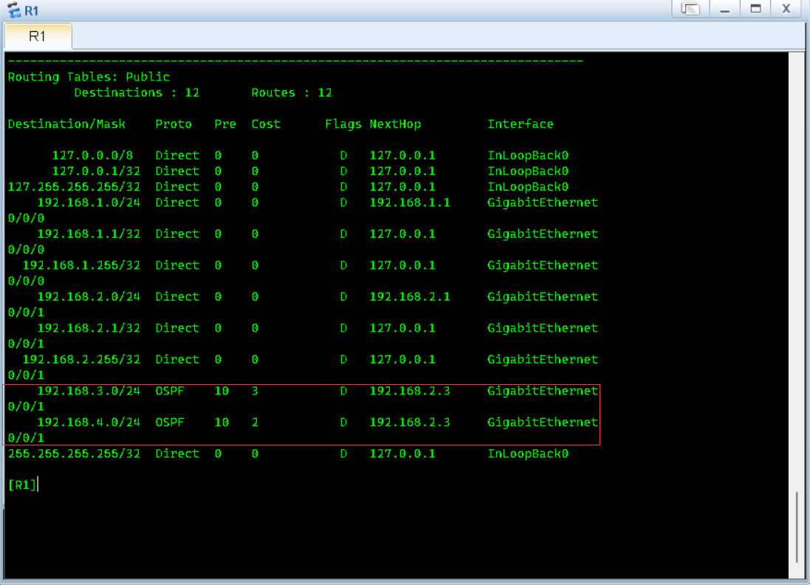Click preference 10 in 192.168.3.0/24 row
810x585 pixels.
tap(222, 391)
